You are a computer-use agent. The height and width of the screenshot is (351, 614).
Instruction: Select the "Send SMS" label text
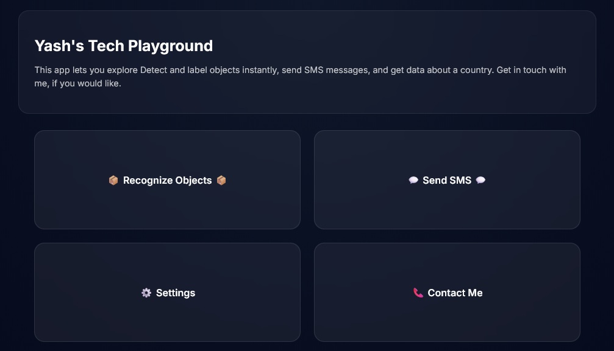(x=447, y=181)
